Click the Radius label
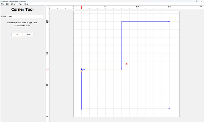 (4, 17)
